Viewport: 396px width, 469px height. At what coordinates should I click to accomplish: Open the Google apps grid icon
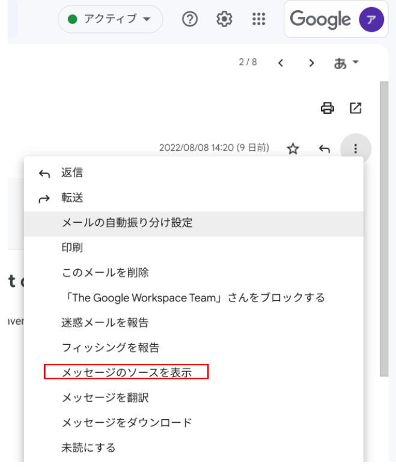(x=258, y=19)
